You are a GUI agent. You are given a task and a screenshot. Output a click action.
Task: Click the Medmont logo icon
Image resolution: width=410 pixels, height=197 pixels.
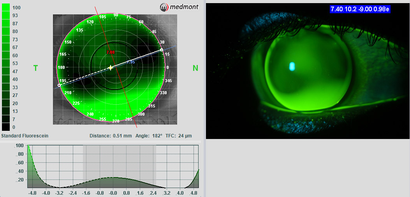165,7
